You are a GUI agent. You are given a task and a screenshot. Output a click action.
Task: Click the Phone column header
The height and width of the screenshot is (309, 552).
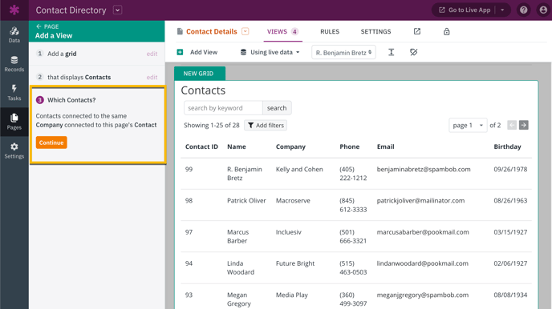350,146
